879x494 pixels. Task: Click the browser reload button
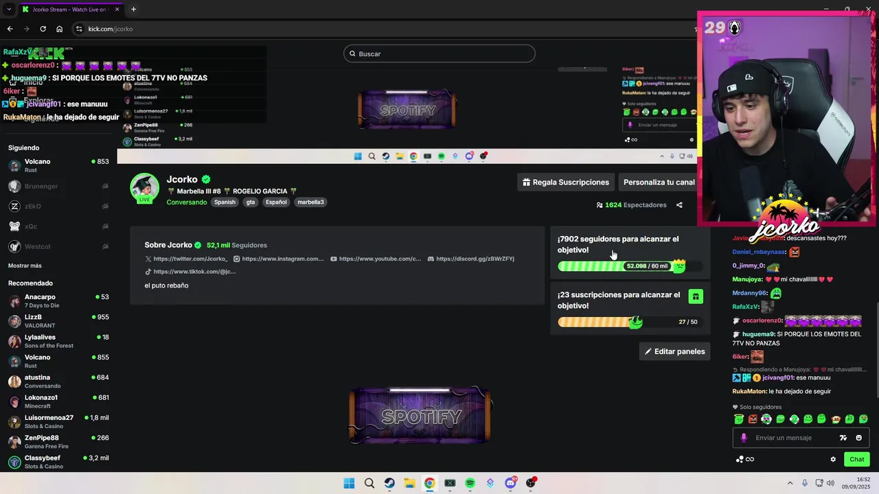43,29
